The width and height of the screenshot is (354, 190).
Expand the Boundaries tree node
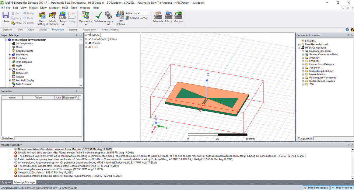10,55
